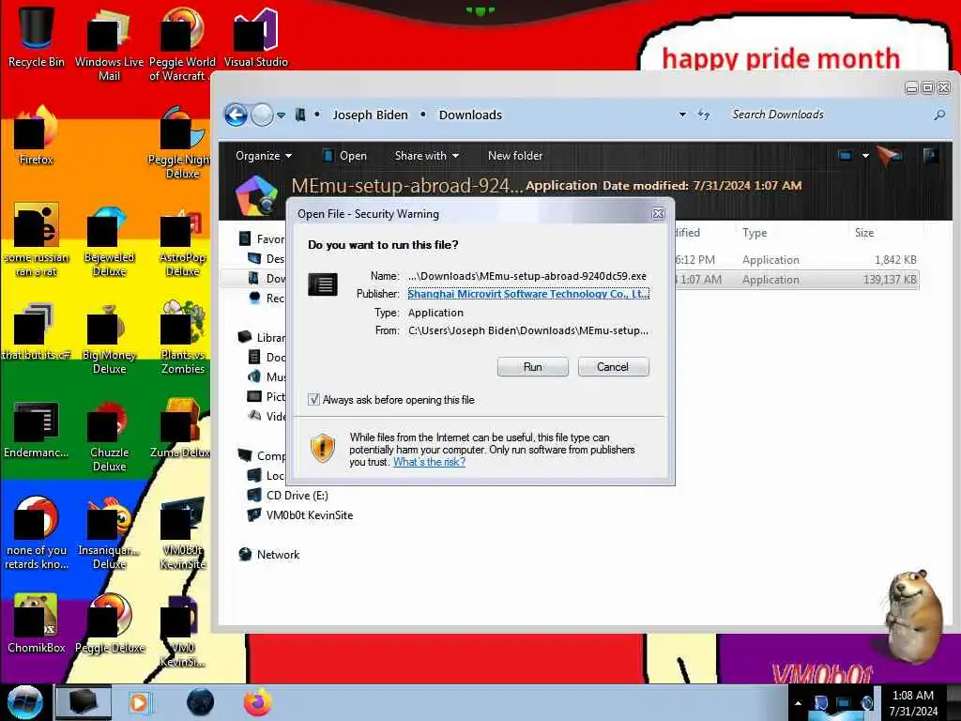
Task: Click the refresh icon beside address bar
Action: [704, 115]
